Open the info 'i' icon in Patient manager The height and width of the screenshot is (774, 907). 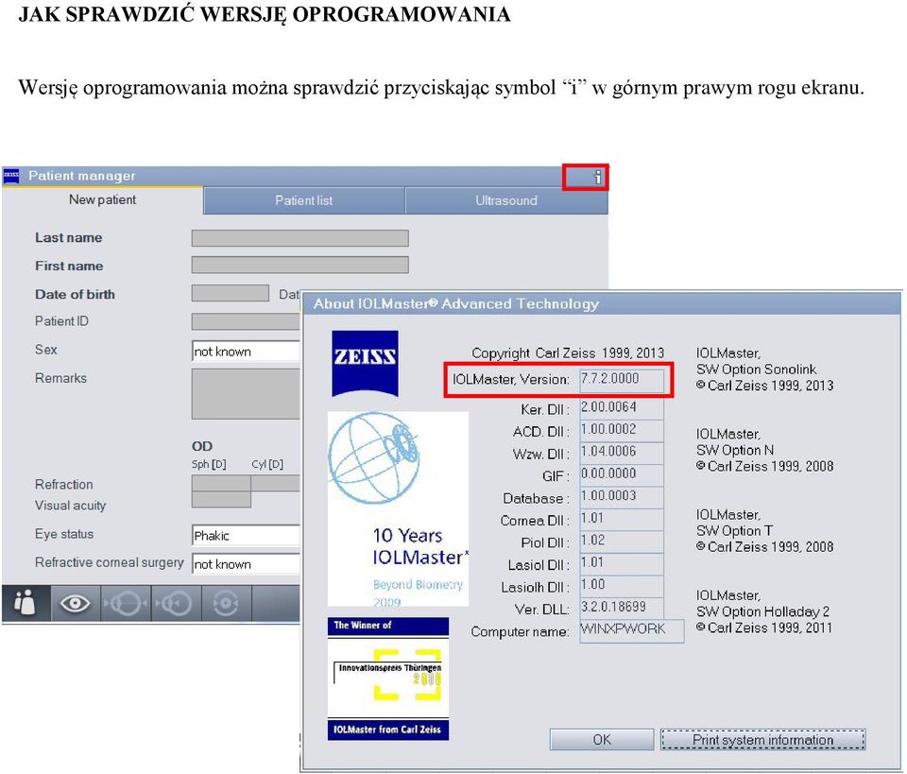[x=597, y=177]
